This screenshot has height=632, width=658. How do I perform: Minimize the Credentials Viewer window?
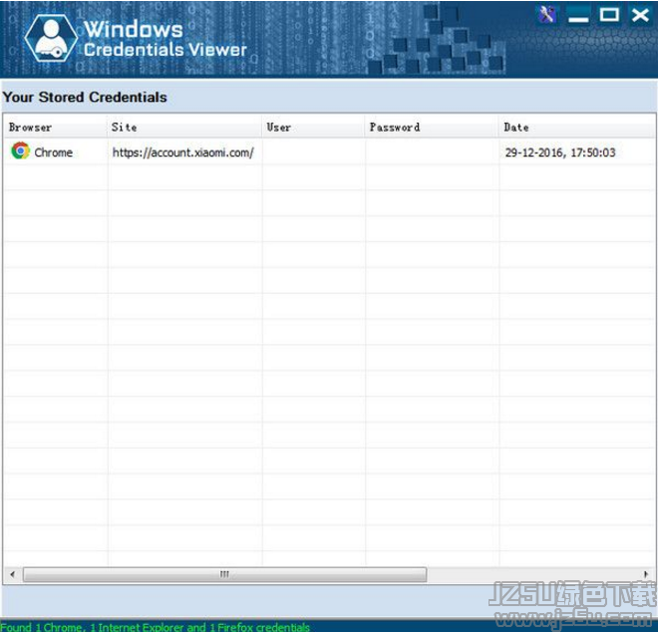(x=578, y=16)
